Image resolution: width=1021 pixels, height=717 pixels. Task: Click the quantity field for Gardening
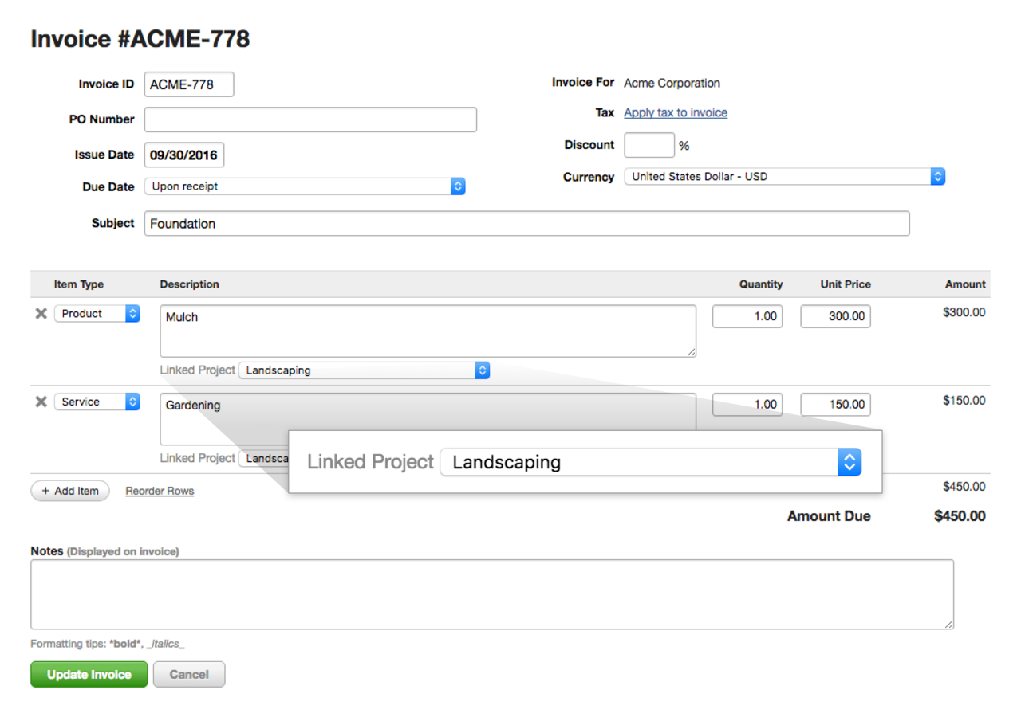tap(747, 405)
